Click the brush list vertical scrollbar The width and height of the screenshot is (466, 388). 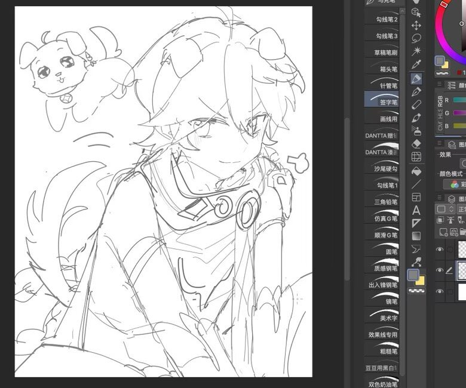[403, 193]
